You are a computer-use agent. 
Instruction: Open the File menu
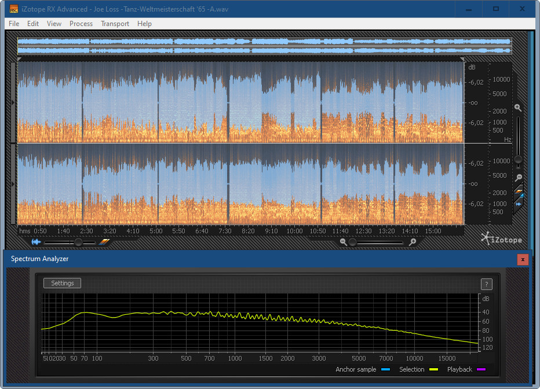(x=14, y=24)
